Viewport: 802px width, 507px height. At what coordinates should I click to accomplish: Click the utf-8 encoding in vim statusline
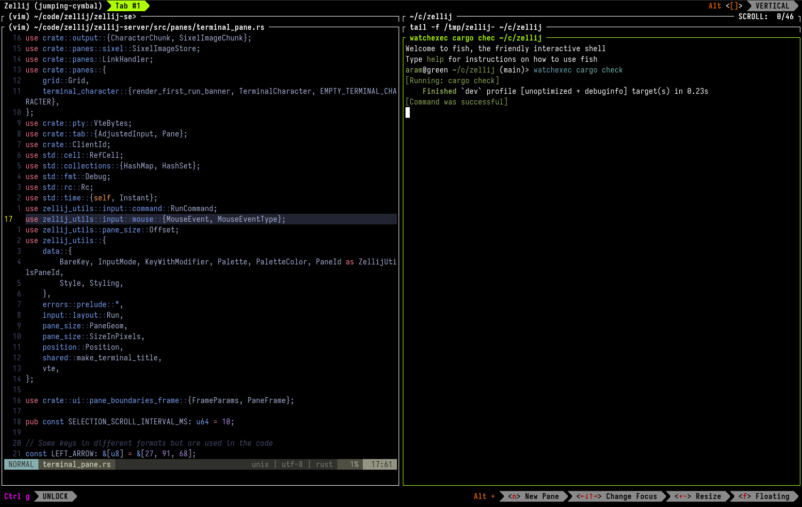292,464
